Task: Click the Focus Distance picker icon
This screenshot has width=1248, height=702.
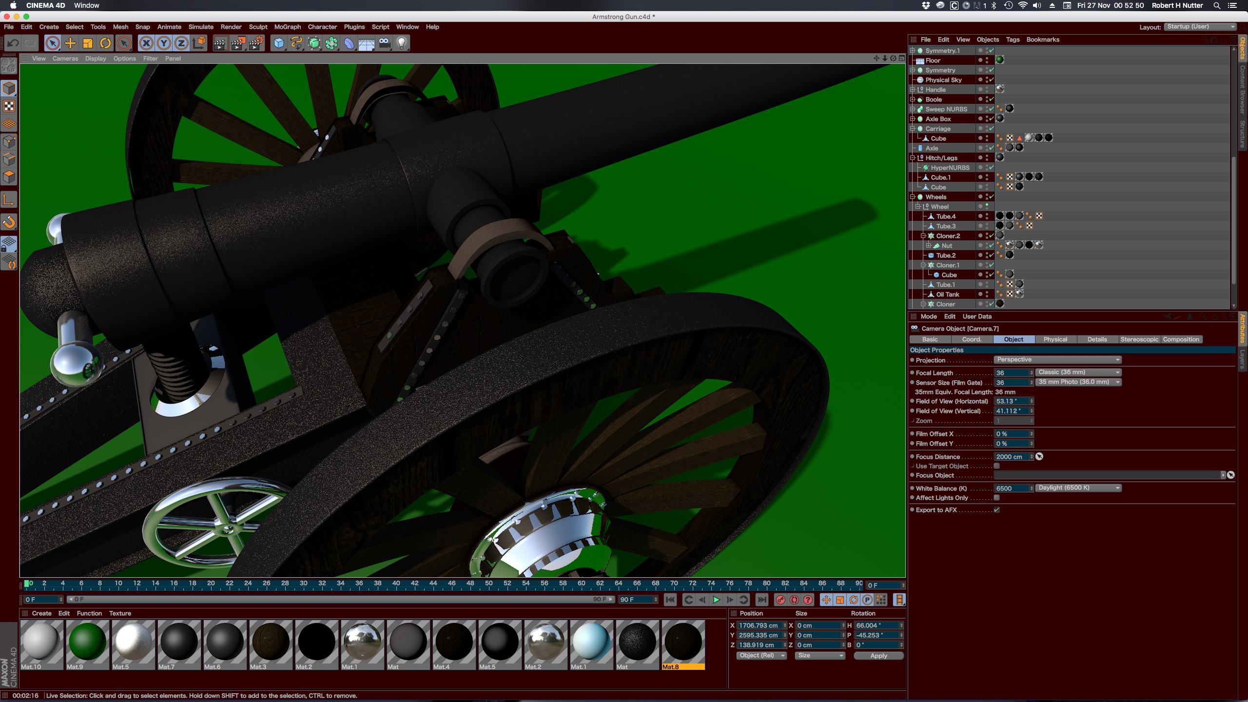Action: [1039, 457]
